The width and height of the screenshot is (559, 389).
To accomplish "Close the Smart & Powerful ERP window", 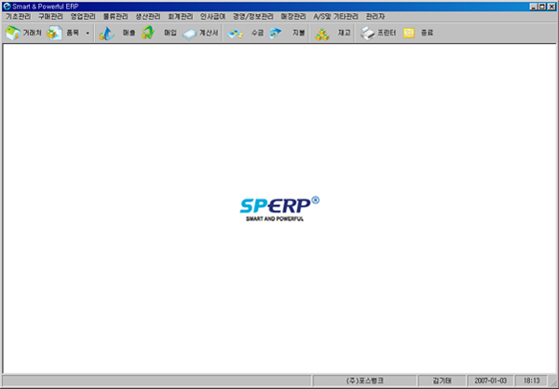I will coord(552,7).
